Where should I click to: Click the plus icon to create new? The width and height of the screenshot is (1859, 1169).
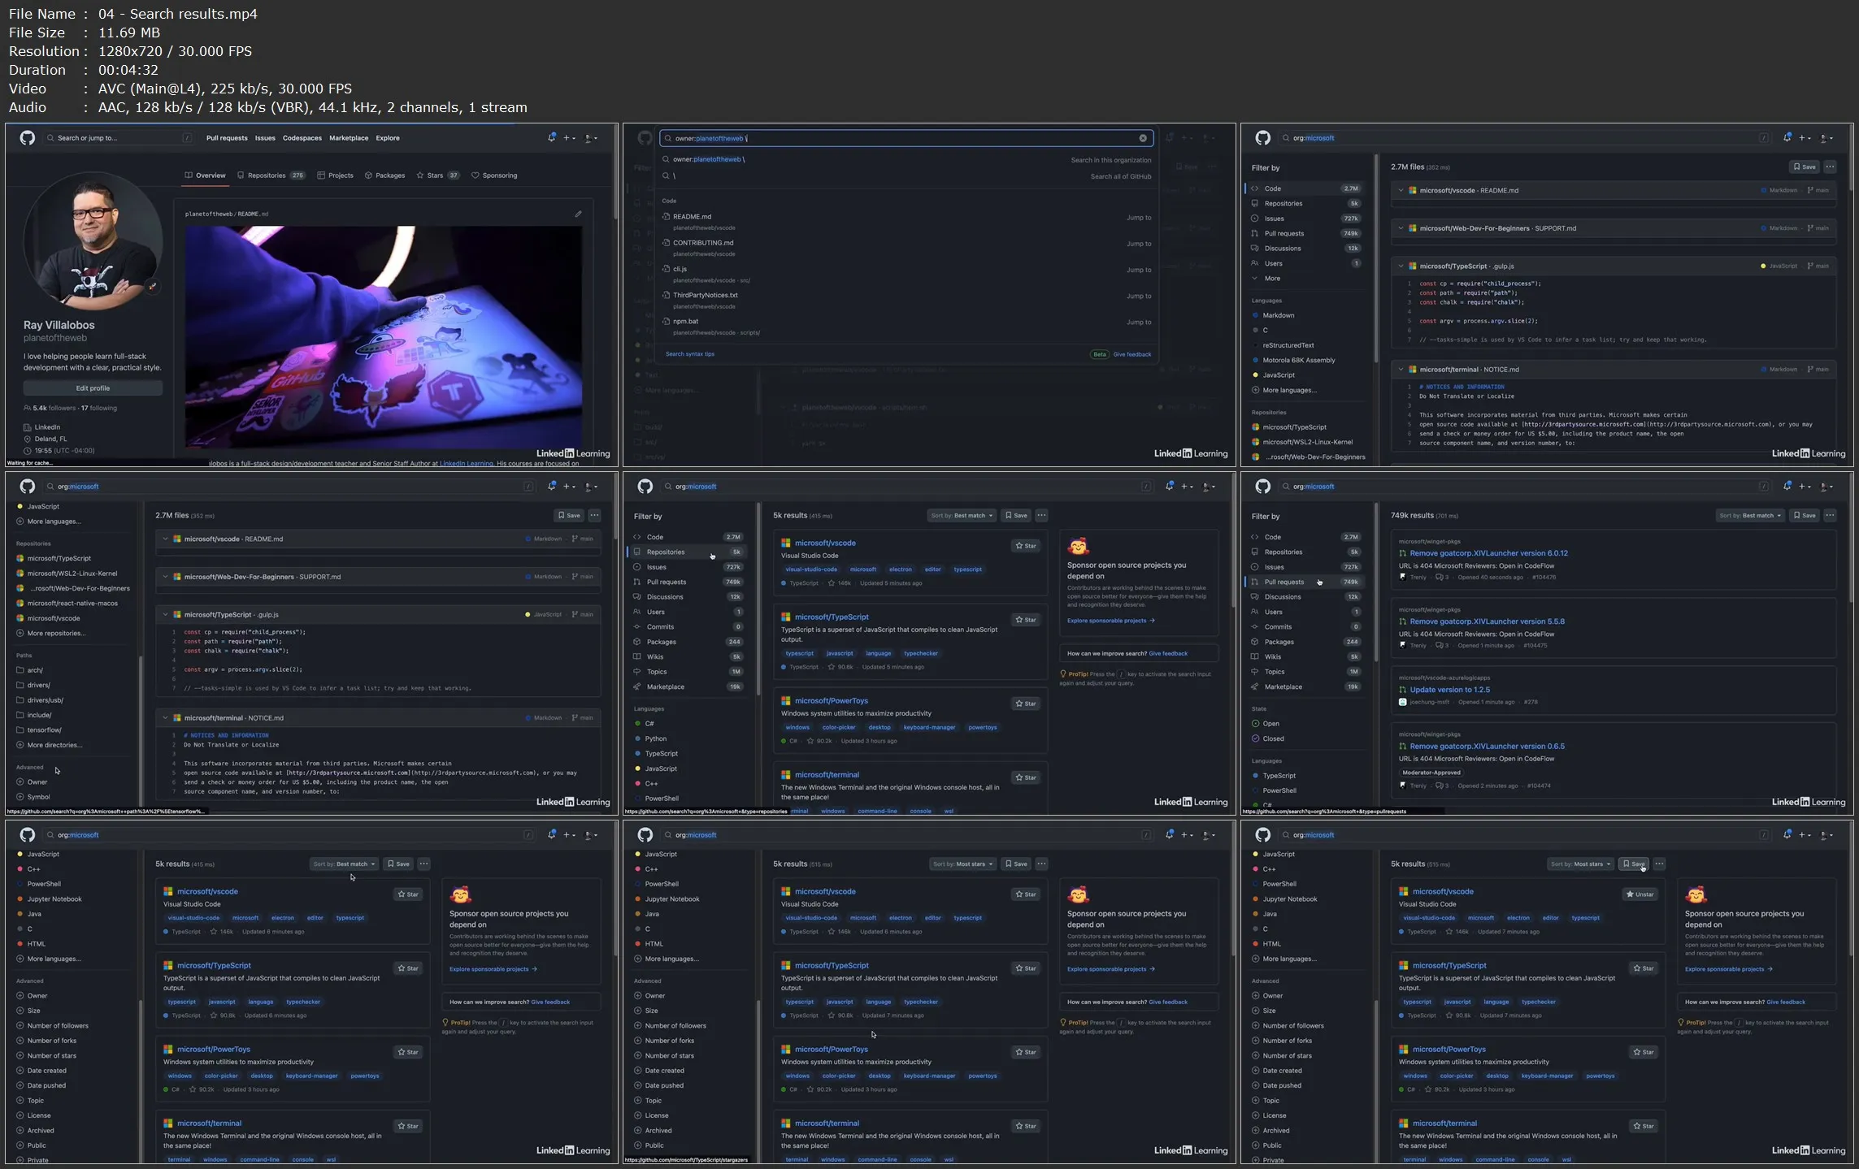coord(567,137)
